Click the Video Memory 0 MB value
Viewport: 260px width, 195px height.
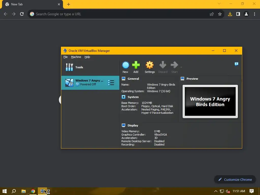pos(157,131)
